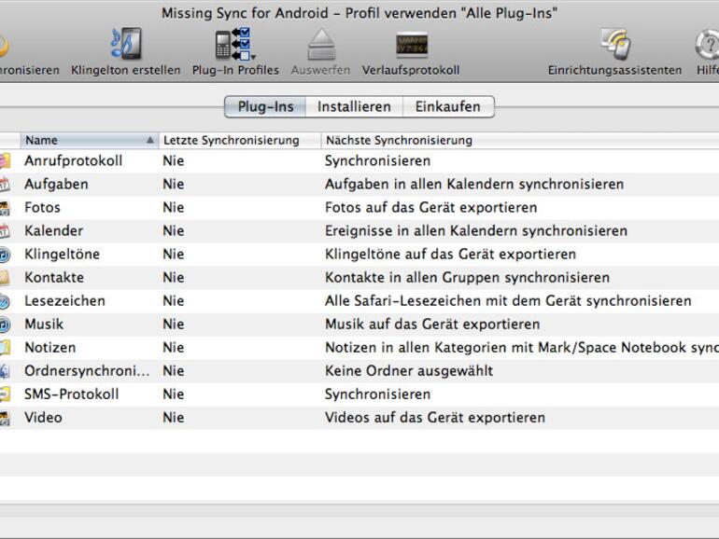Screen dimensions: 719x539
Task: Select the Musik row name
Action: coord(44,325)
